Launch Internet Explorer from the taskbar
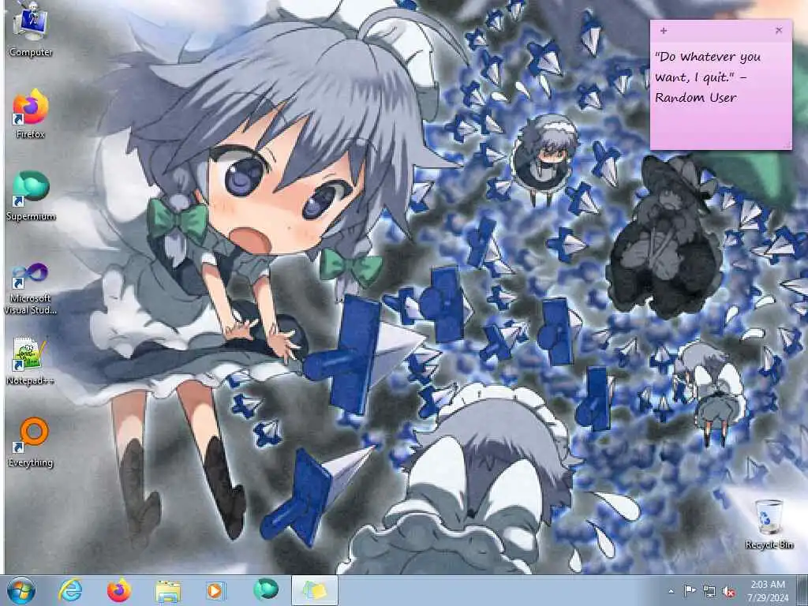 [x=70, y=590]
